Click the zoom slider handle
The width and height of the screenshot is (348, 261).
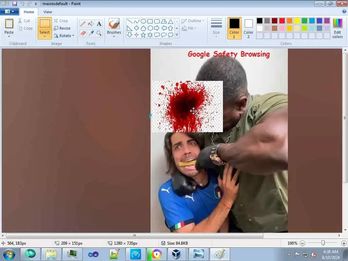click(323, 243)
